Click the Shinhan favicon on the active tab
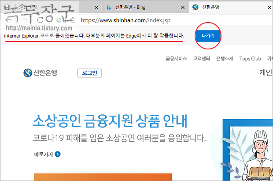 pyautogui.click(x=196, y=8)
